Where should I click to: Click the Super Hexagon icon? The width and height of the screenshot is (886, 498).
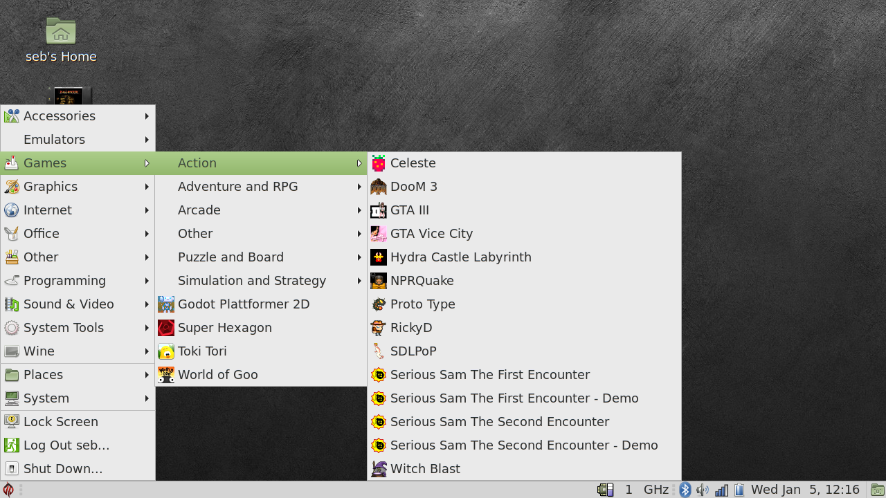(166, 328)
